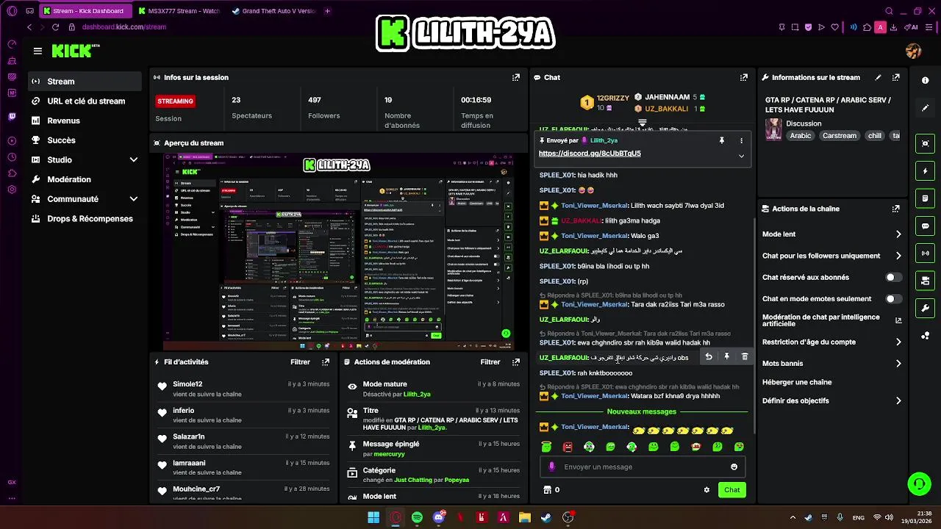This screenshot has width=941, height=529.
Task: Expand the Studio sidebar section
Action: tap(133, 159)
